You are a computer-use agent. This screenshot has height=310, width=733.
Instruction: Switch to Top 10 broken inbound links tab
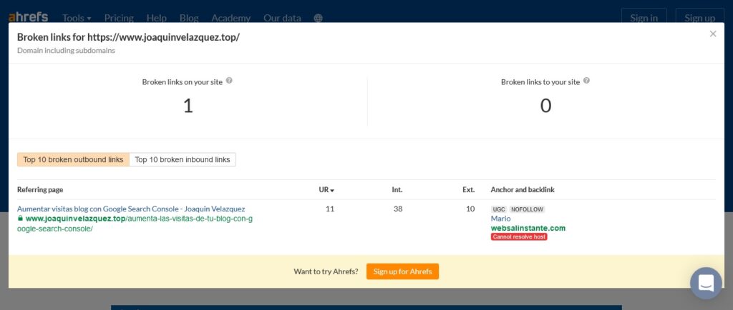tap(183, 159)
